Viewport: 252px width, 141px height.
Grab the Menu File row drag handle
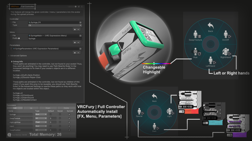pos(11,35)
